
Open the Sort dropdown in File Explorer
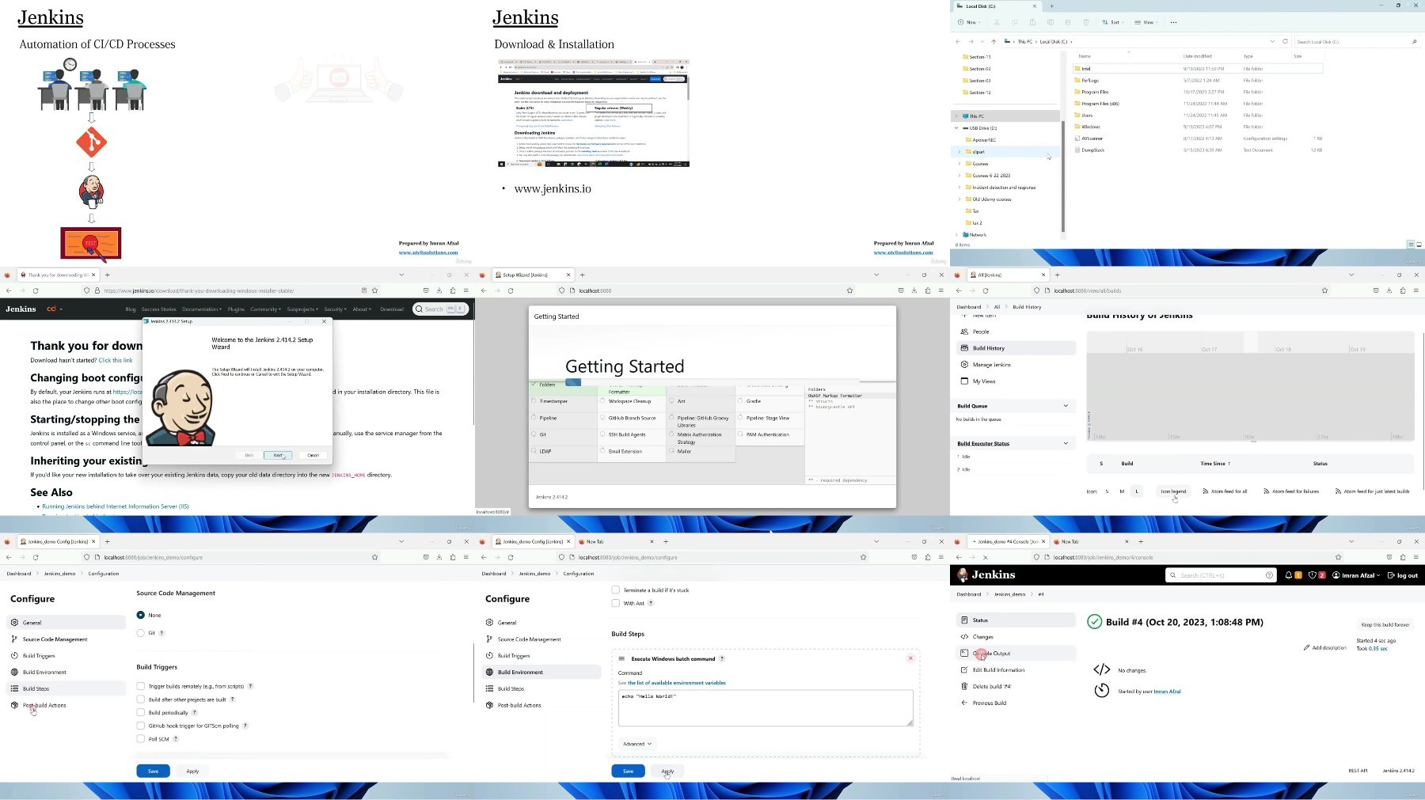(1113, 22)
